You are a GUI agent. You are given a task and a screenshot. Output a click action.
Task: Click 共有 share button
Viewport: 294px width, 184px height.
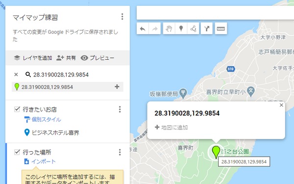[66, 58]
